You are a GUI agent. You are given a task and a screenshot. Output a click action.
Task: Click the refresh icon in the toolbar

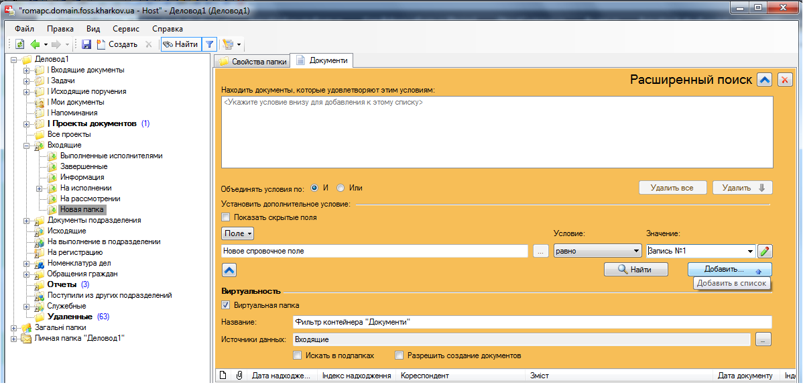pyautogui.click(x=19, y=44)
